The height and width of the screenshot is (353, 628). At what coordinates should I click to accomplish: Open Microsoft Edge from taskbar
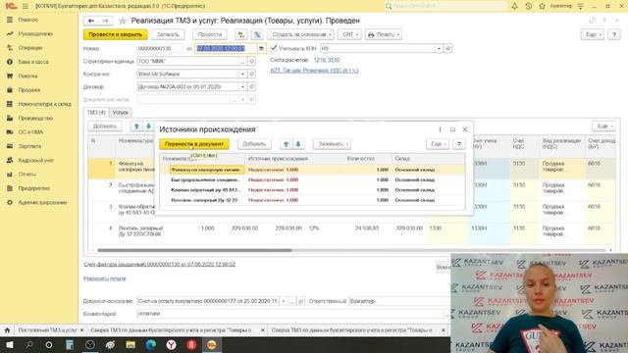click(x=150, y=344)
